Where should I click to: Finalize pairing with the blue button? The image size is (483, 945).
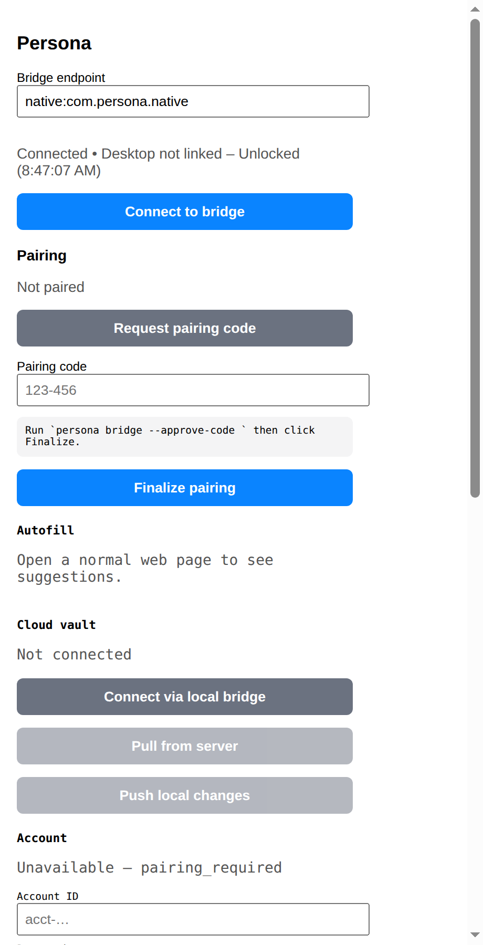point(185,488)
